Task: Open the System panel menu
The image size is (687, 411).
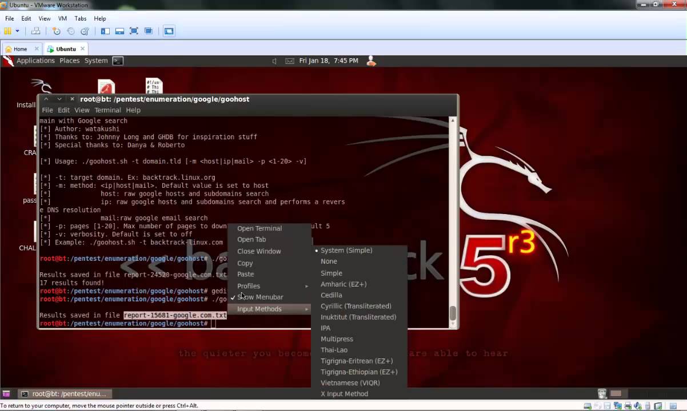Action: (96, 61)
